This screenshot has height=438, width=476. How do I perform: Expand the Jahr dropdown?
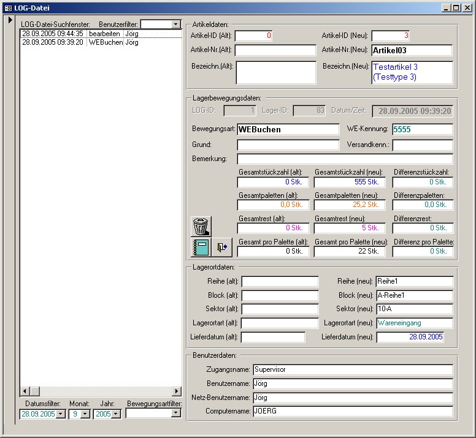pyautogui.click(x=115, y=413)
